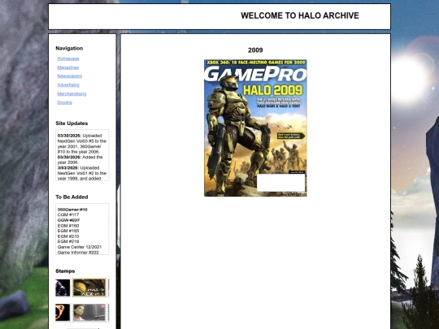Click the Stamps heading
The width and height of the screenshot is (439, 329).
coord(65,271)
